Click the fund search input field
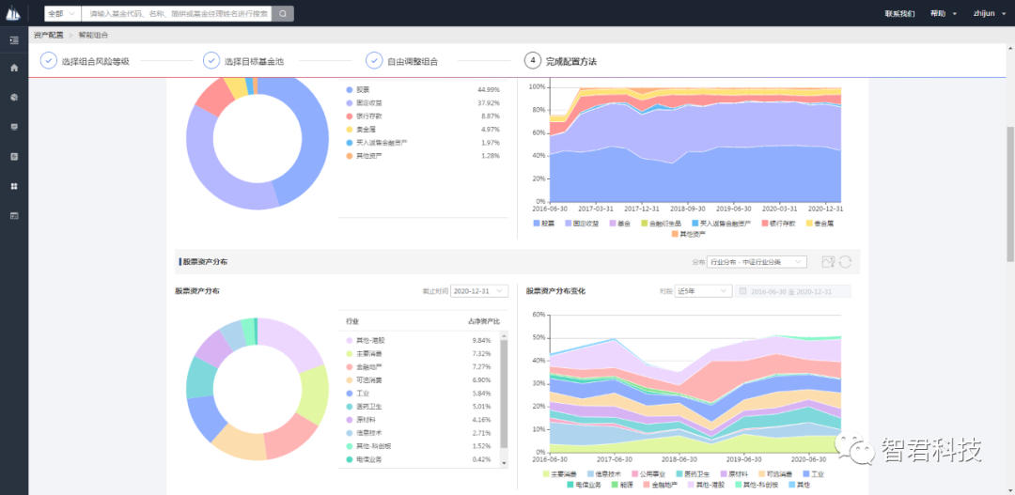The image size is (1015, 495). click(x=177, y=13)
